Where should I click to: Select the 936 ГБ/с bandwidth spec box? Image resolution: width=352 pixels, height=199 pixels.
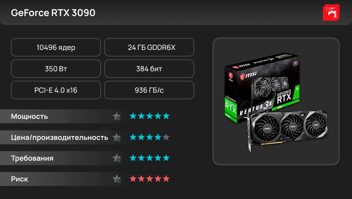point(149,90)
